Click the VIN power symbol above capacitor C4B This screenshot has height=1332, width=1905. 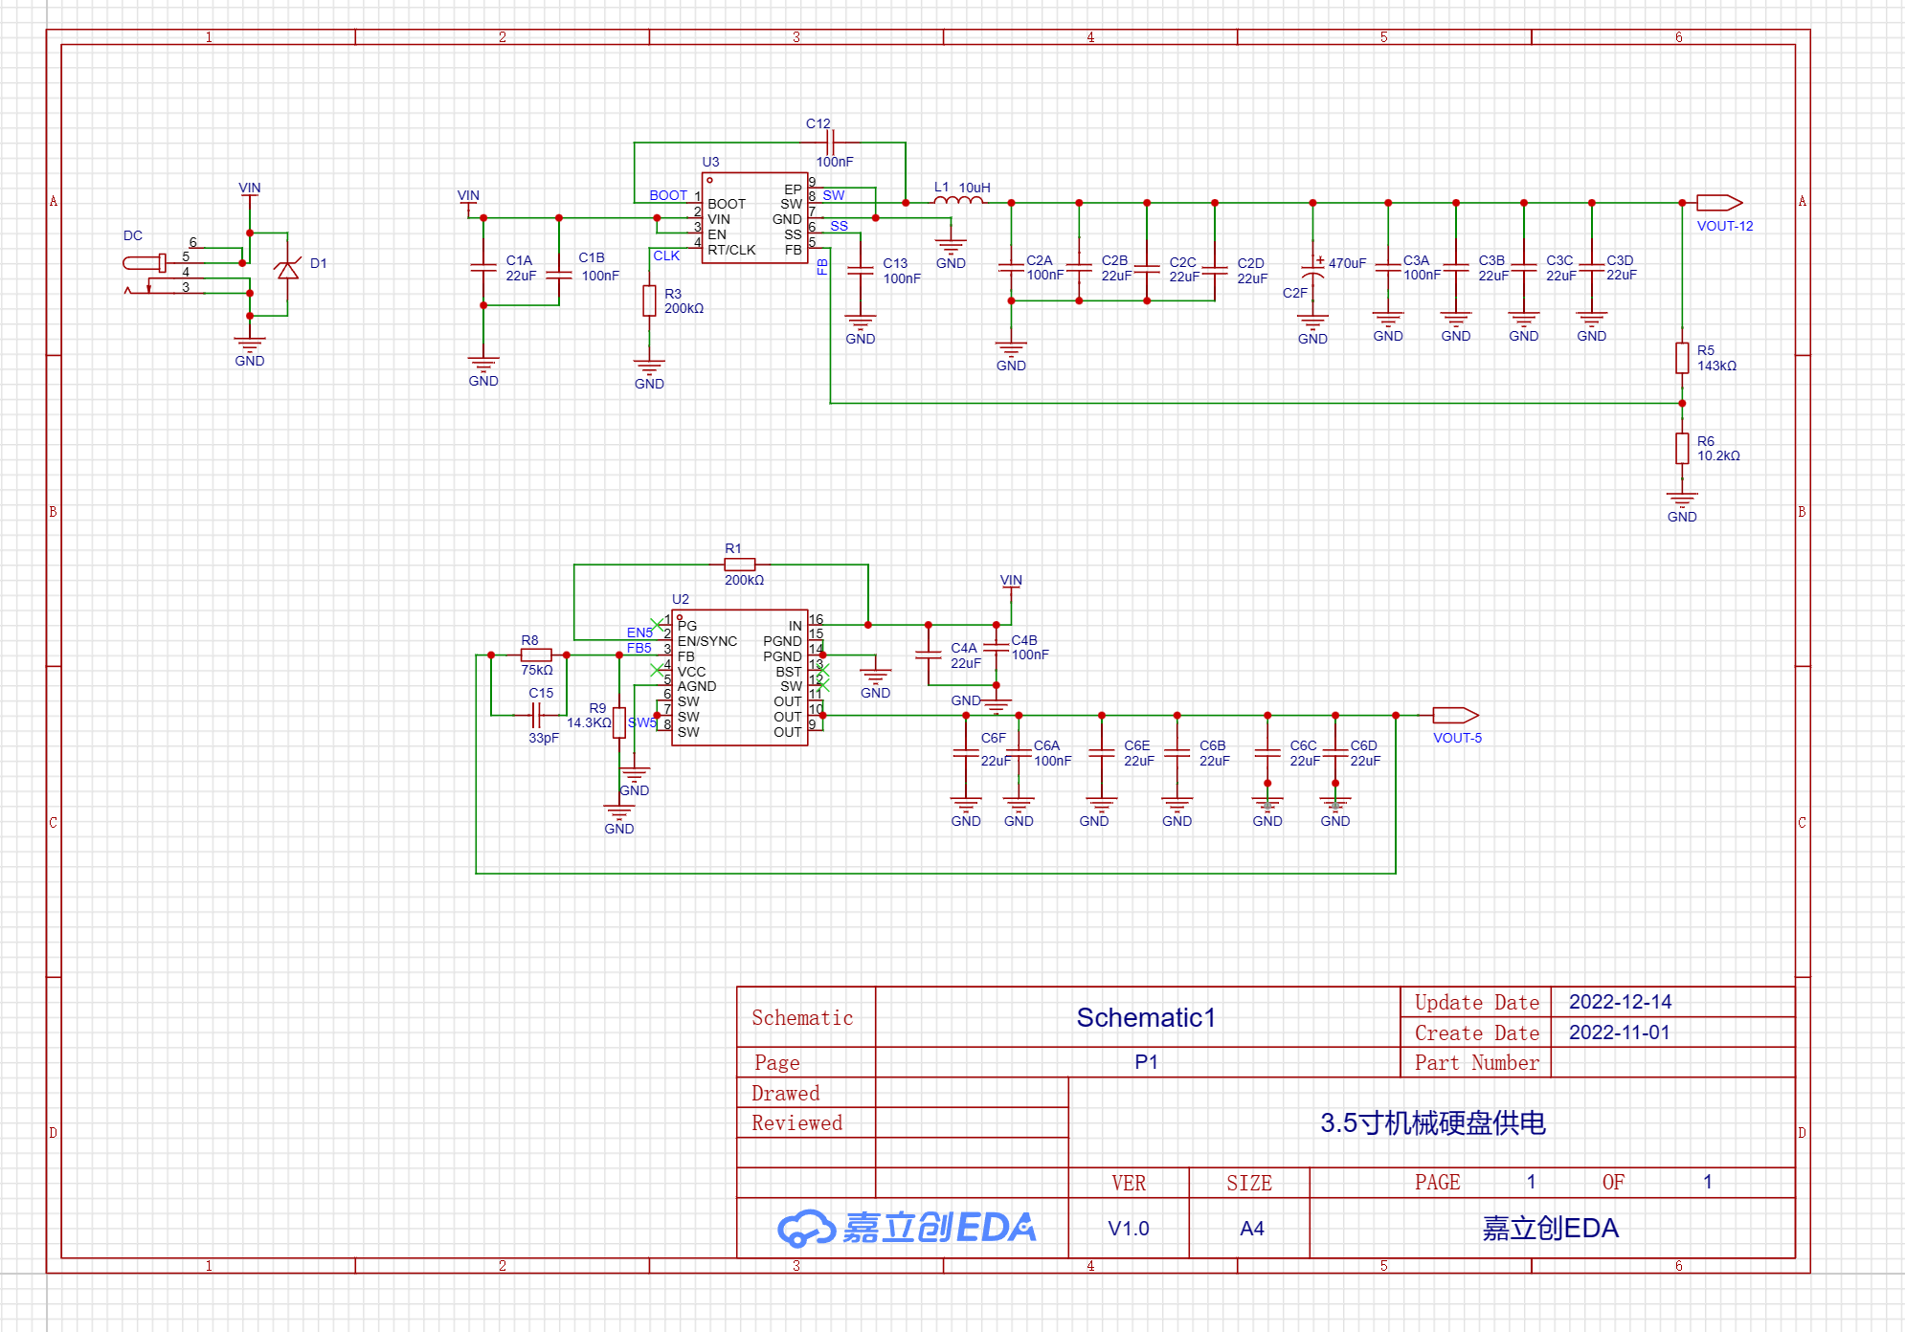[1011, 587]
